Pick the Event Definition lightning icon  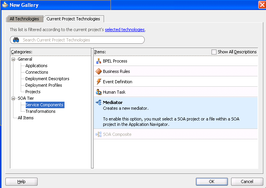tap(99, 82)
